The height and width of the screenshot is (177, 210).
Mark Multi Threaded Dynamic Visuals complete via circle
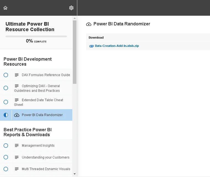6,169
